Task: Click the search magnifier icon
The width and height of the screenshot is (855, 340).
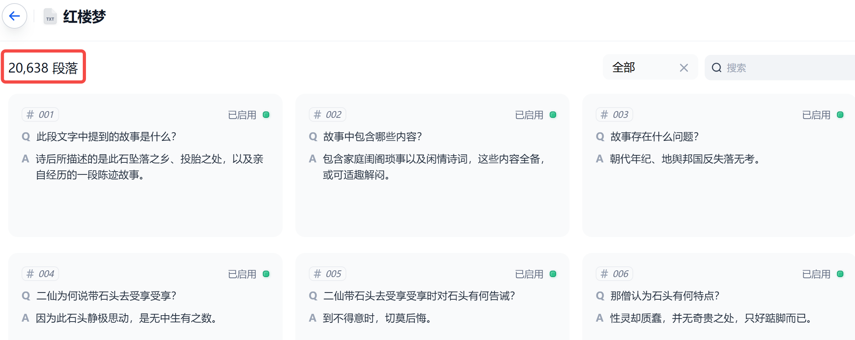Action: (x=716, y=68)
